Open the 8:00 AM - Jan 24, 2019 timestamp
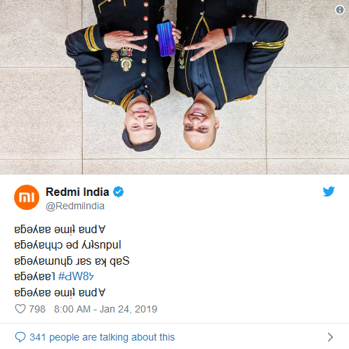 pos(105,309)
